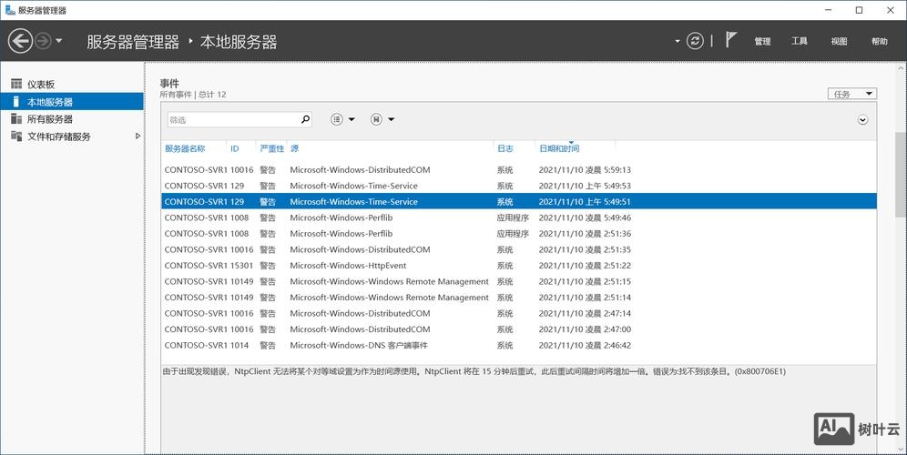
Task: Collapse the events filter panel chevron
Action: point(862,119)
